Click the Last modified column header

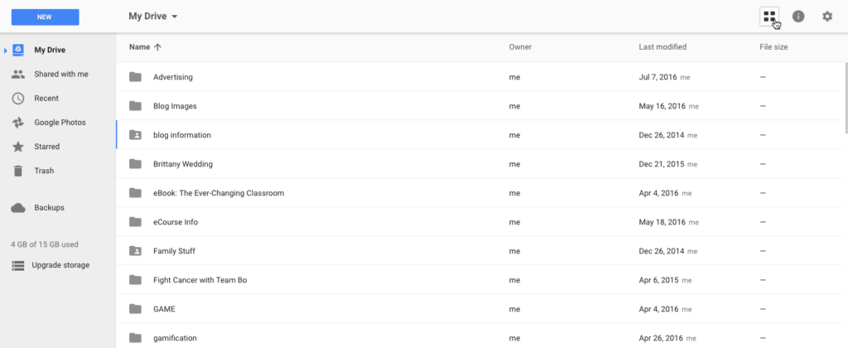click(x=662, y=47)
